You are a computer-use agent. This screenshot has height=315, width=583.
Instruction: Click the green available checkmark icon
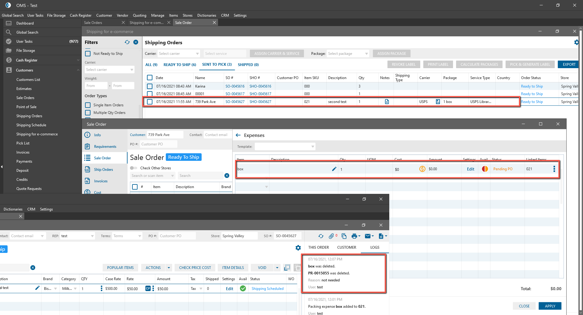pos(243,289)
